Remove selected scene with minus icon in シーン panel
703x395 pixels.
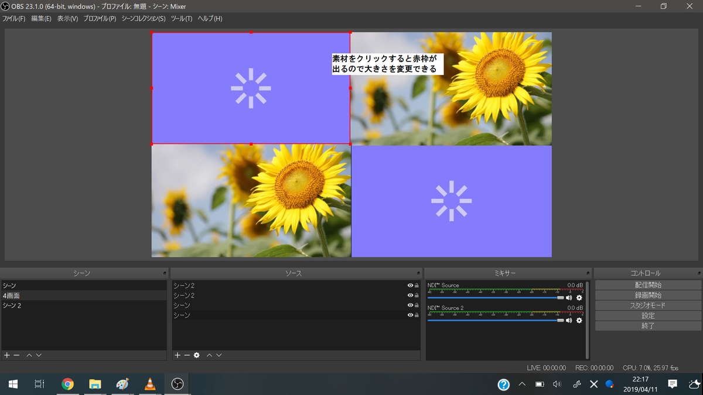point(16,355)
